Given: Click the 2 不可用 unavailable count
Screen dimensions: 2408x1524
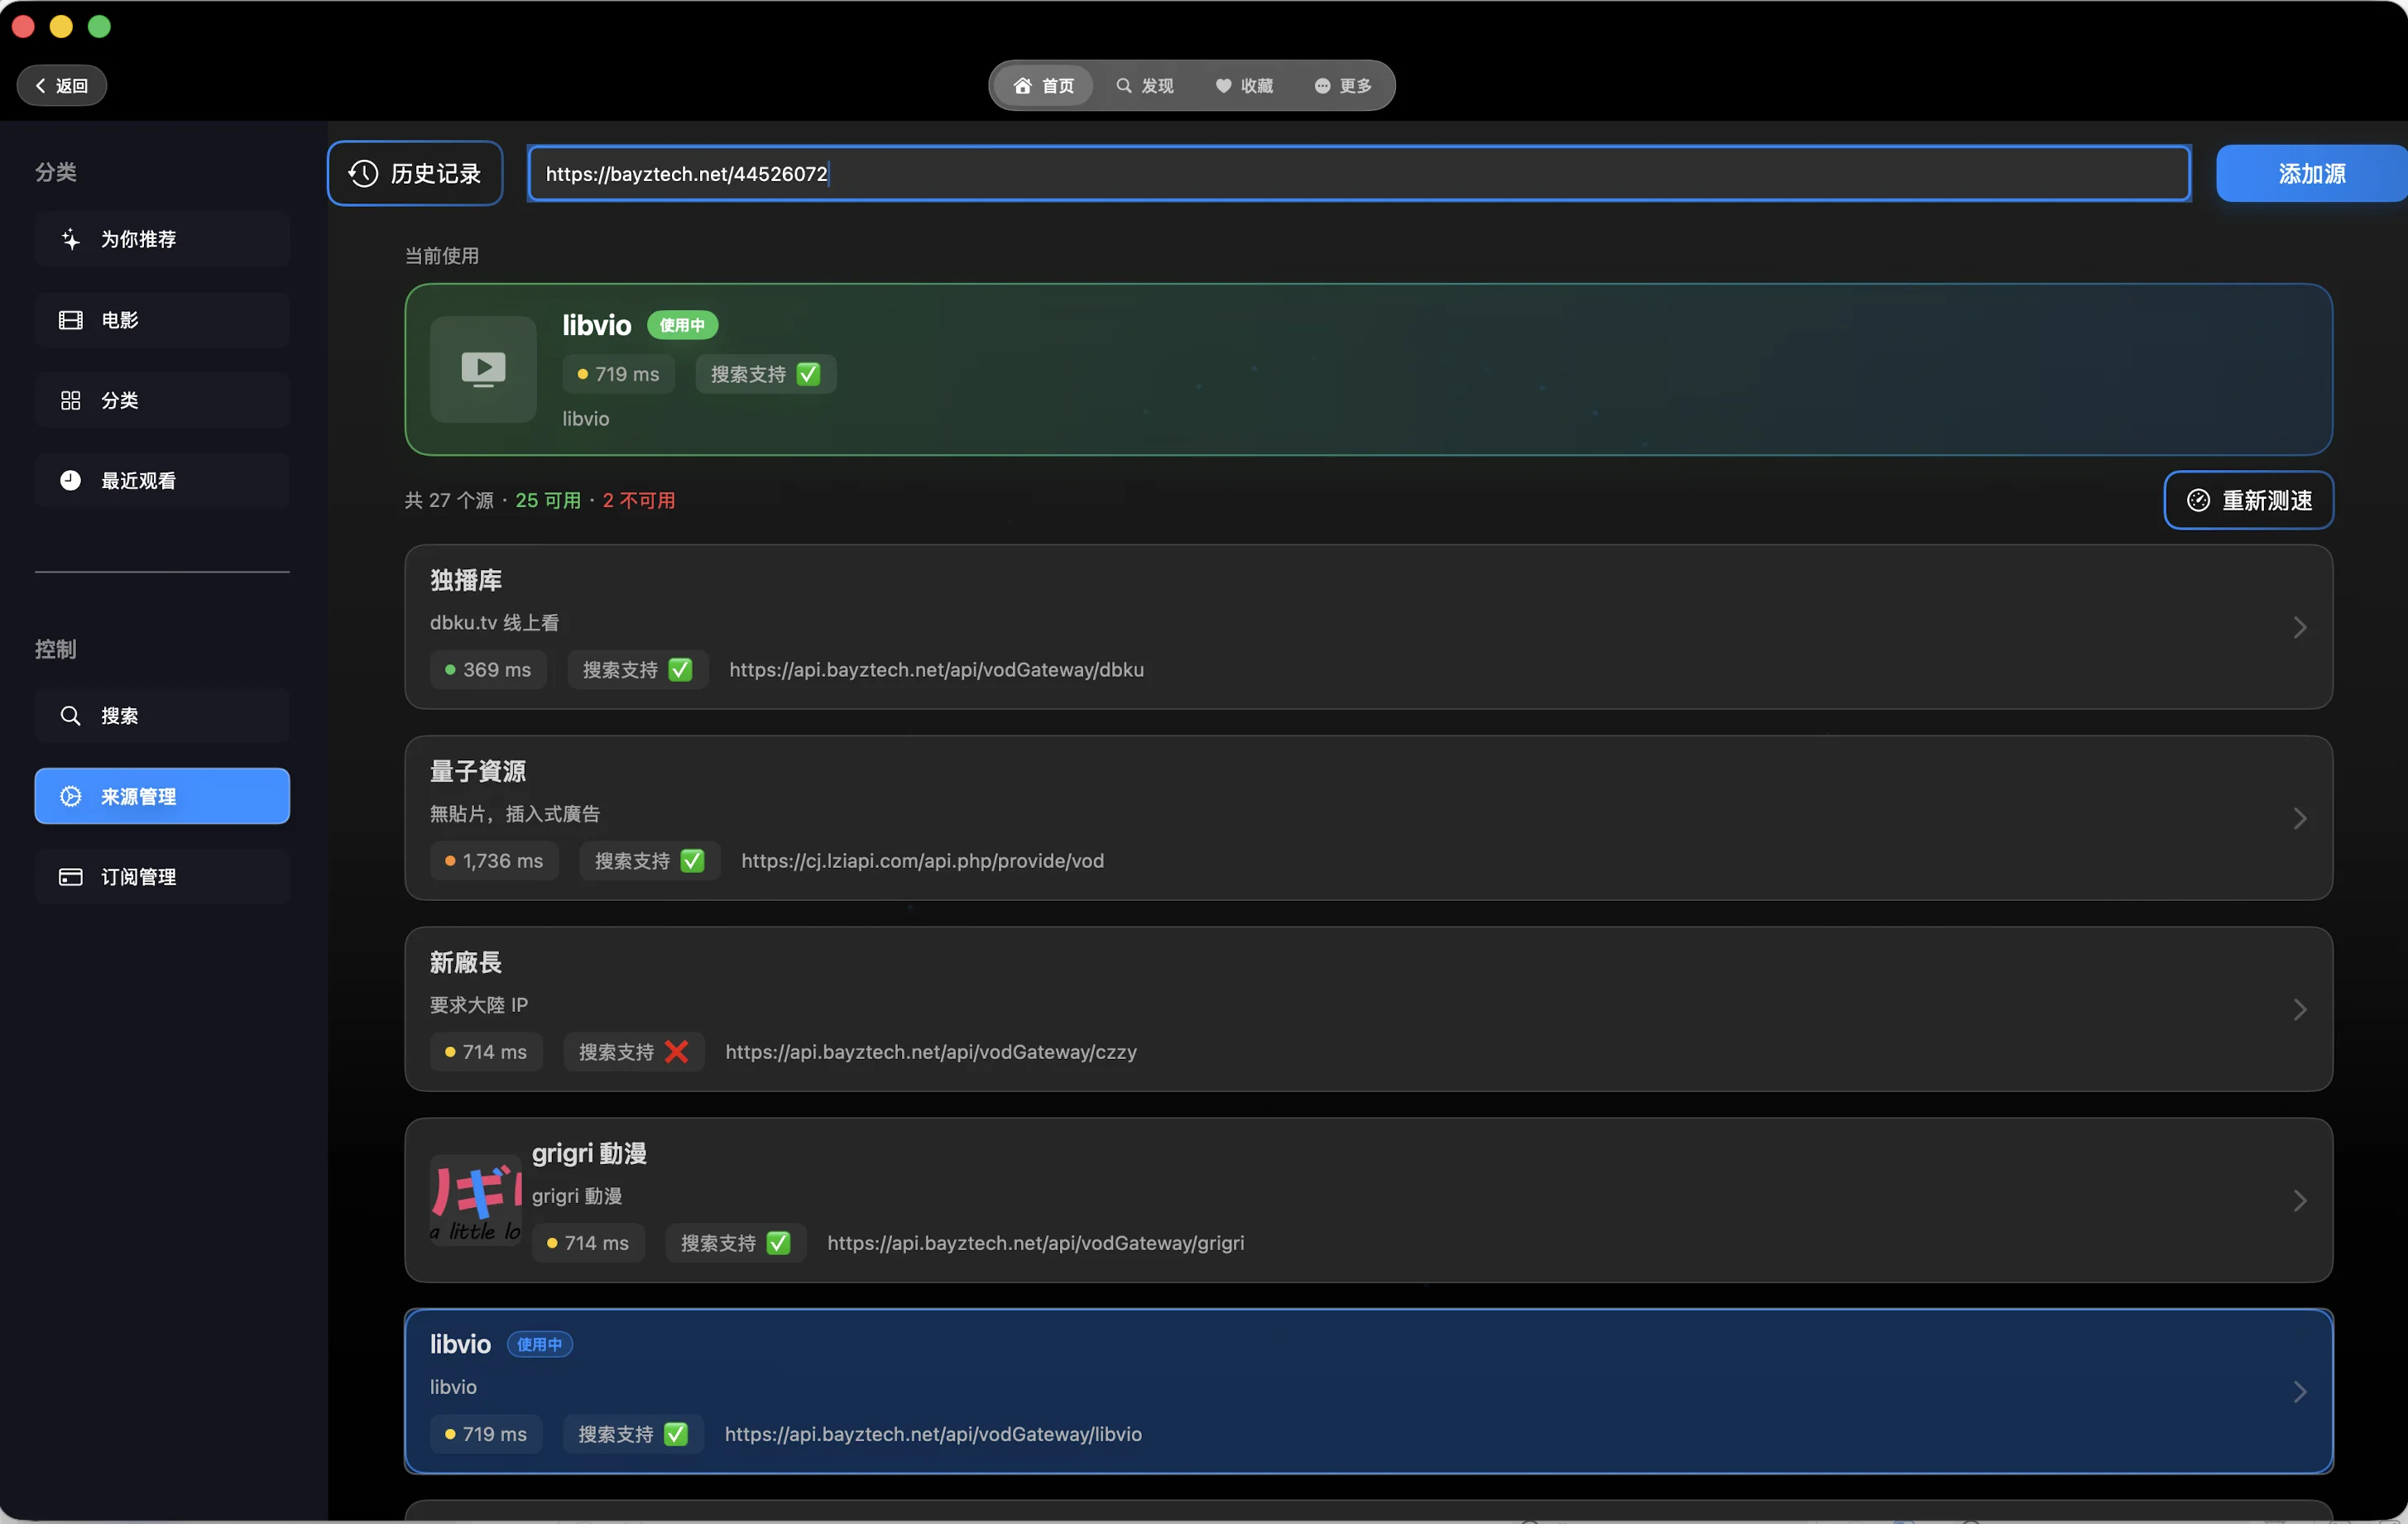Looking at the screenshot, I should pyautogui.click(x=638, y=500).
